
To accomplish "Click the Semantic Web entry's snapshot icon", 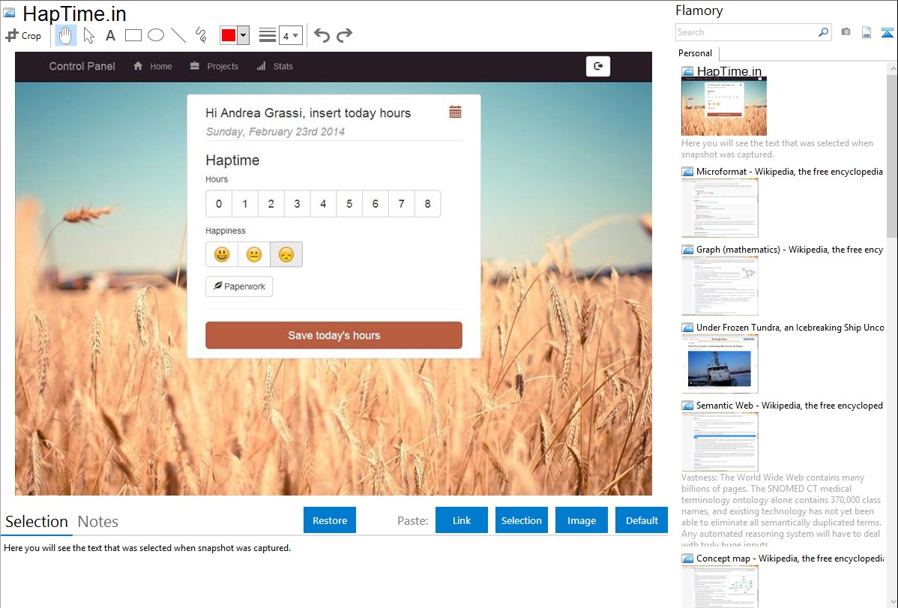I will click(687, 406).
